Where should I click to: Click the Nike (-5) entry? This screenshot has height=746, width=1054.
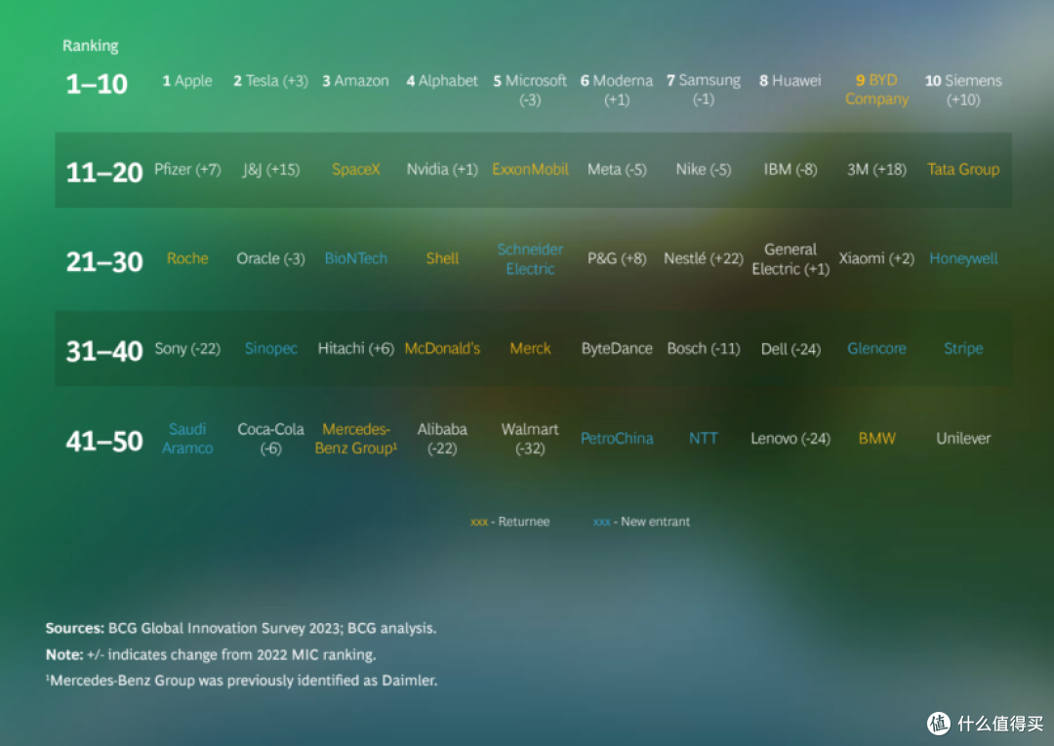click(x=703, y=170)
